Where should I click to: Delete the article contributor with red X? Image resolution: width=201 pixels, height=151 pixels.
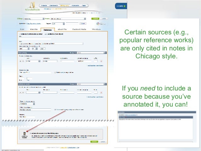point(101,61)
